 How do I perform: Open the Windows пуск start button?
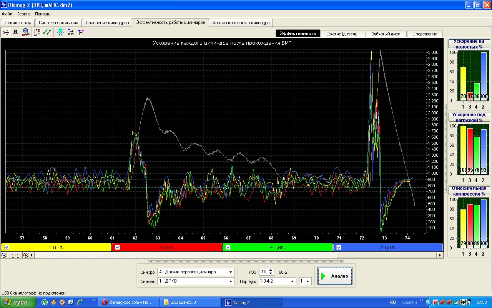[18, 302]
